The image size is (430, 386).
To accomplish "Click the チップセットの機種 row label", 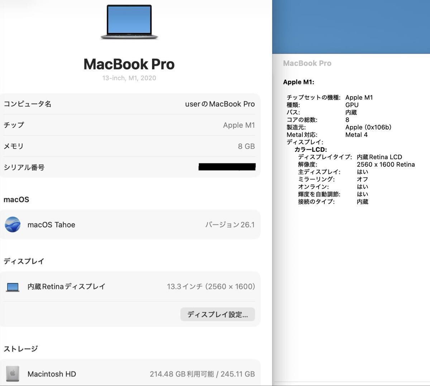I will tap(314, 97).
